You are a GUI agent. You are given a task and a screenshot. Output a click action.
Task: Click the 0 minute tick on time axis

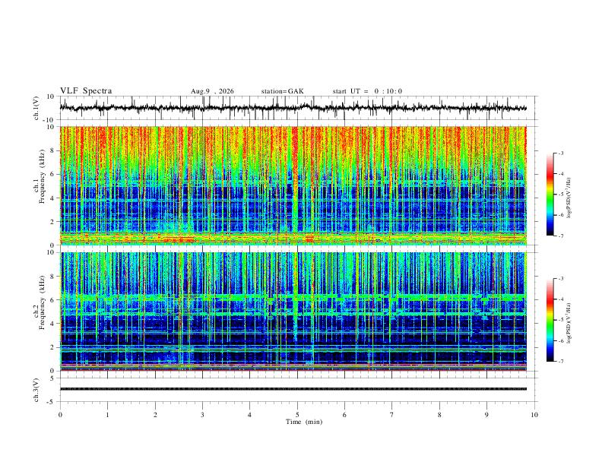(60, 415)
